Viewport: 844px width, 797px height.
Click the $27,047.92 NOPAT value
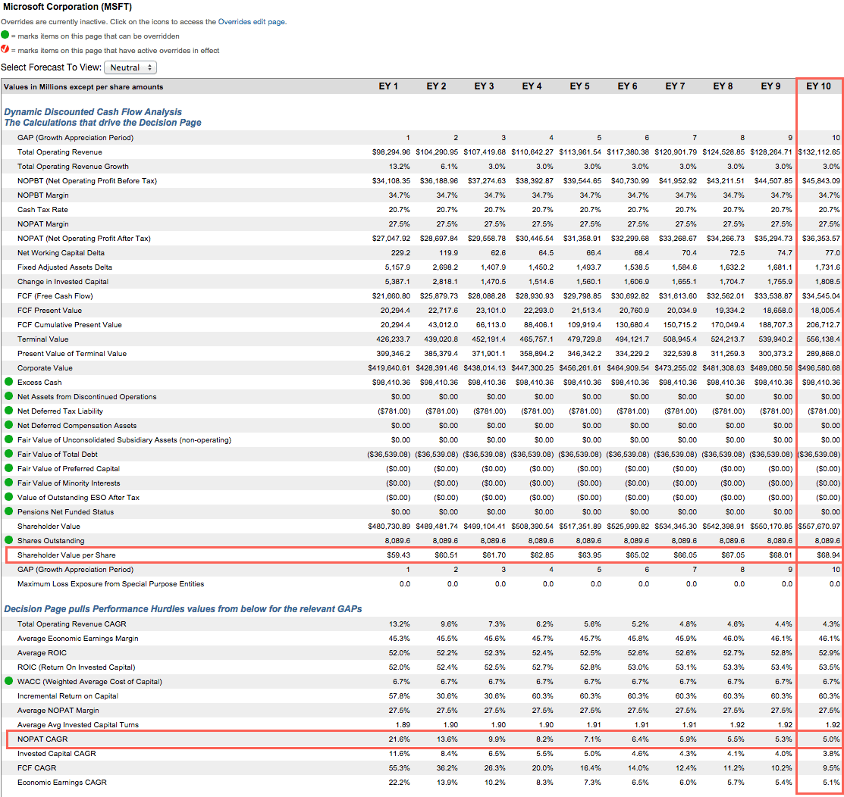click(x=391, y=238)
